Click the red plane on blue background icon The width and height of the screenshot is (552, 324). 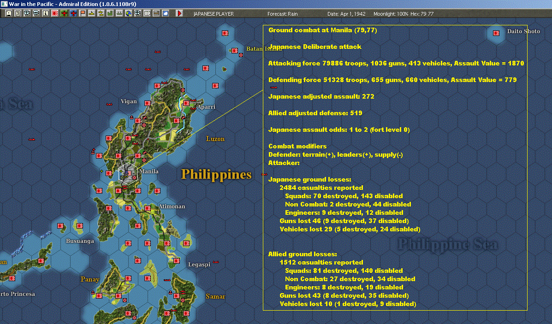(73, 13)
